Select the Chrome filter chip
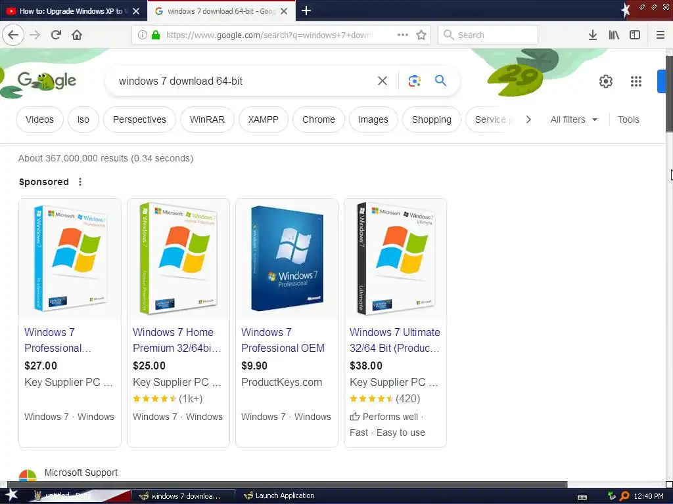 [x=319, y=119]
